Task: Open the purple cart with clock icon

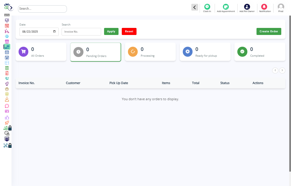Action: click(x=7, y=84)
